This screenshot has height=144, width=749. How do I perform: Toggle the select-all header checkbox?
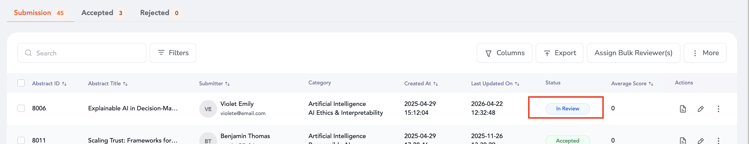[x=21, y=83]
